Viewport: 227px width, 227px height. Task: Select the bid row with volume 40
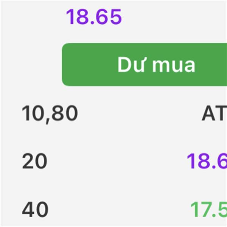tap(113, 210)
